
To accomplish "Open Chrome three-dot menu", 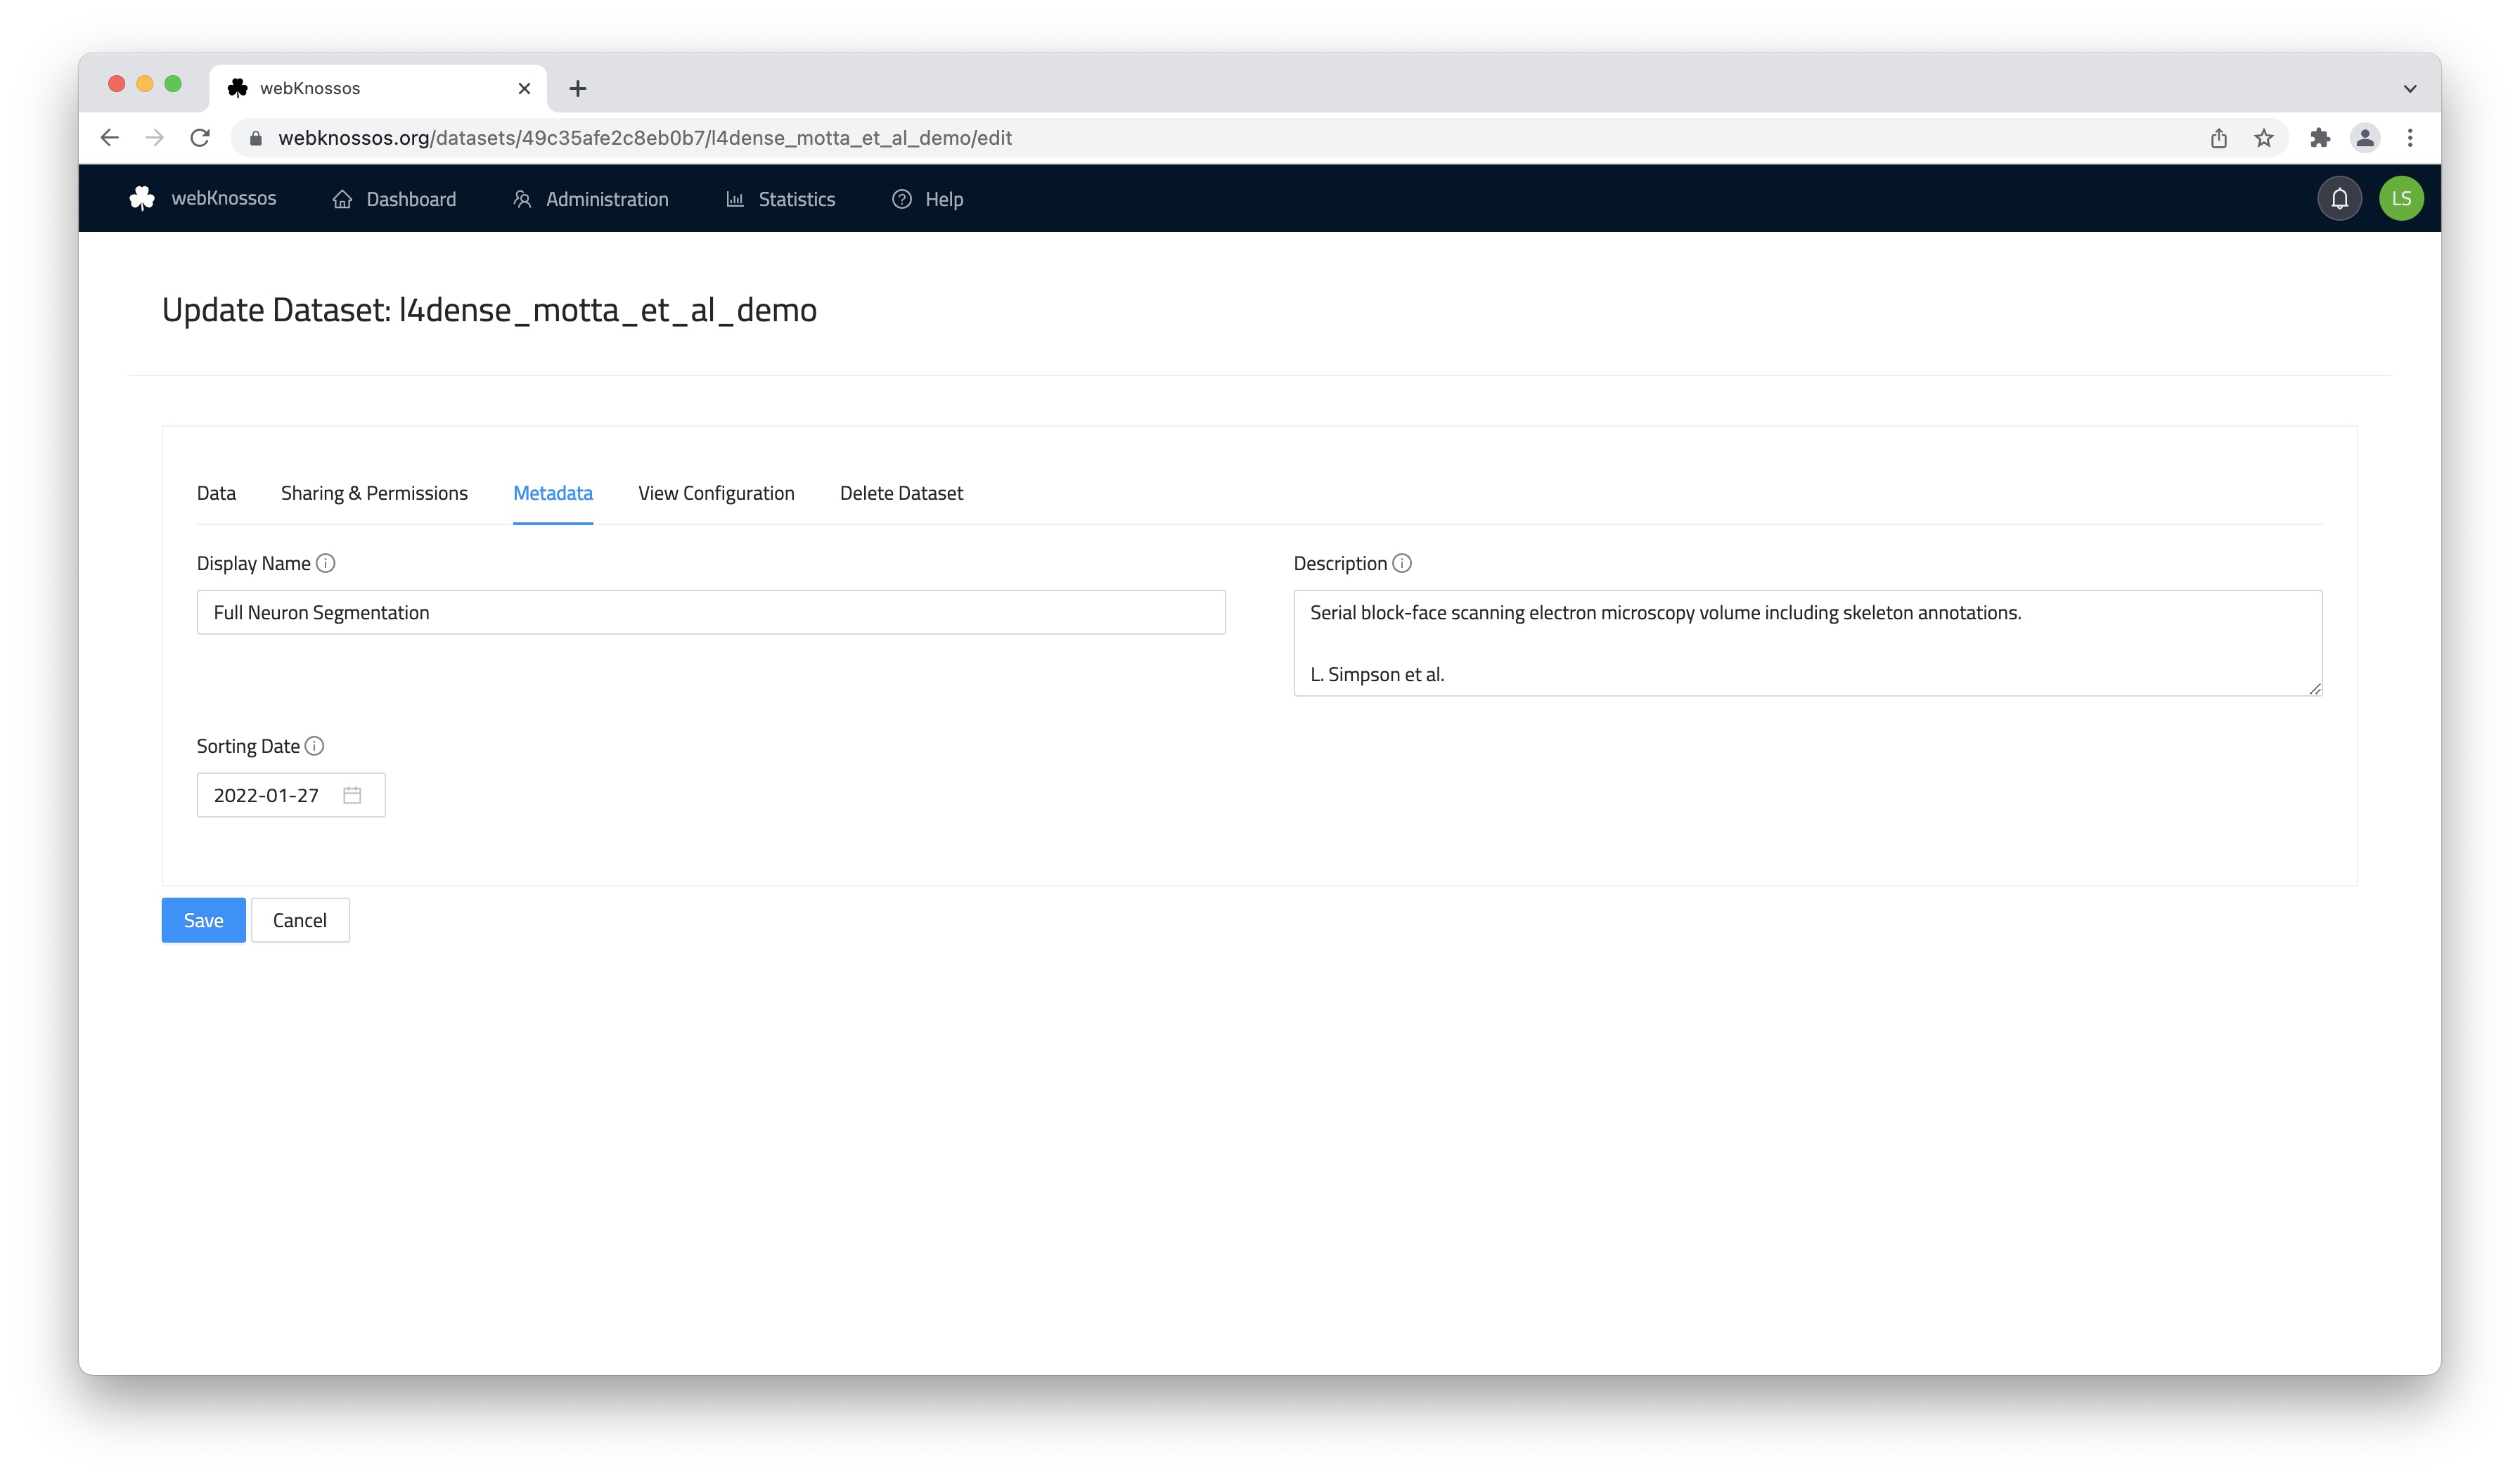I will pyautogui.click(x=2410, y=138).
